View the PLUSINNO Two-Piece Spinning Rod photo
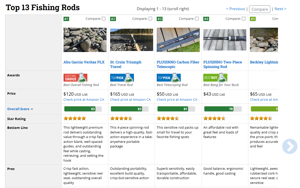The image size is (300, 188). pos(225,40)
